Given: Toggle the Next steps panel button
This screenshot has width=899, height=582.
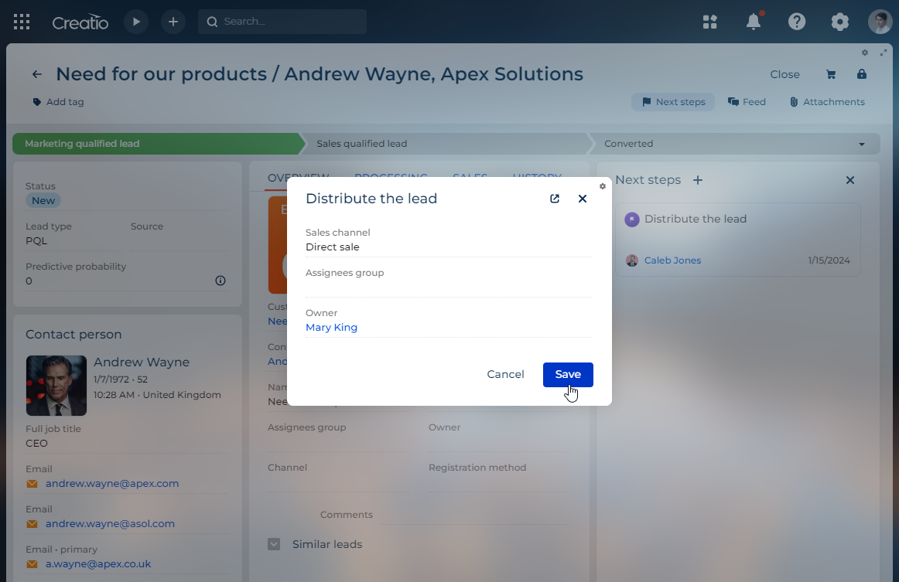Looking at the screenshot, I should 673,102.
